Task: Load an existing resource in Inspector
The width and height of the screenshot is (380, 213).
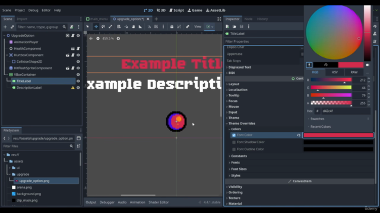Action: (235, 27)
